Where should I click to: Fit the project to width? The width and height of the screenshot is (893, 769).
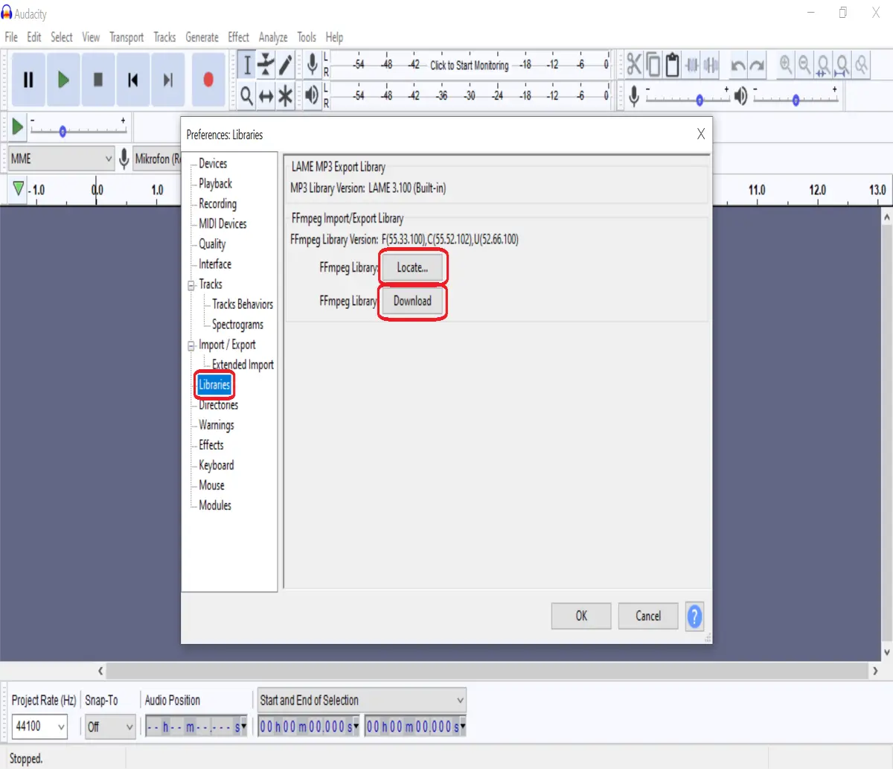coord(842,66)
